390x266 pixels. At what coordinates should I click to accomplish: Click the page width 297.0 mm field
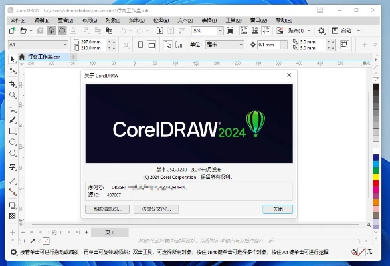(94, 42)
